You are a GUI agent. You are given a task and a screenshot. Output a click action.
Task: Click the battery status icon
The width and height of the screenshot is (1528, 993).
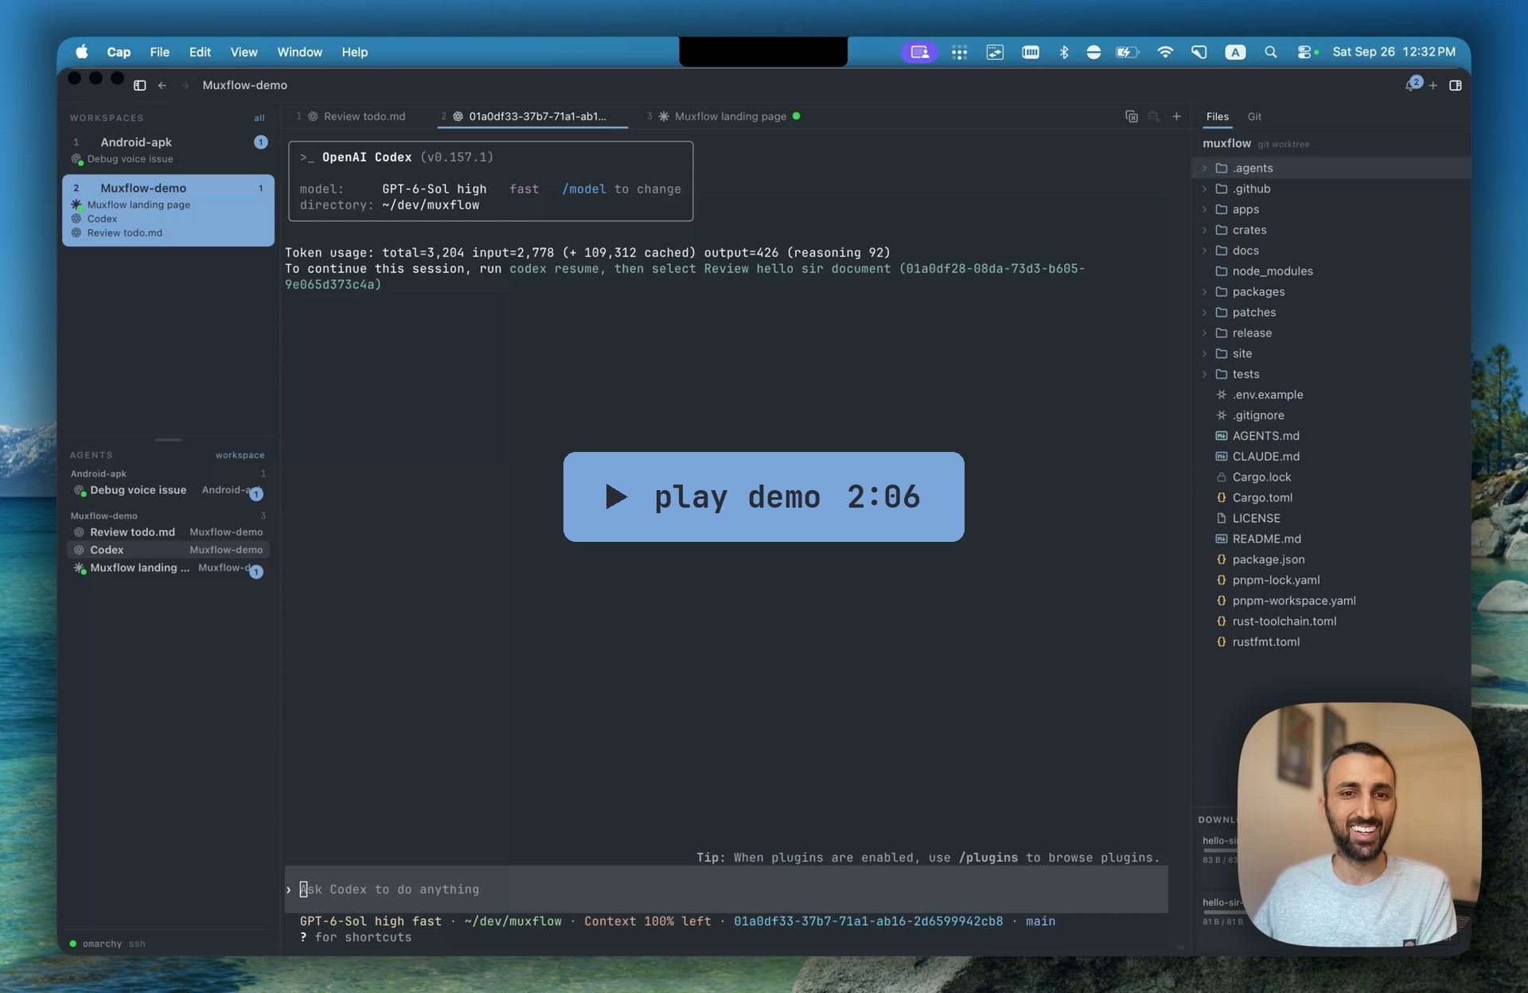point(1128,52)
